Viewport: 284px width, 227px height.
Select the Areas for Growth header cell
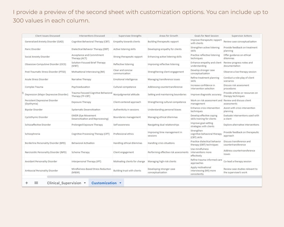[168, 36]
